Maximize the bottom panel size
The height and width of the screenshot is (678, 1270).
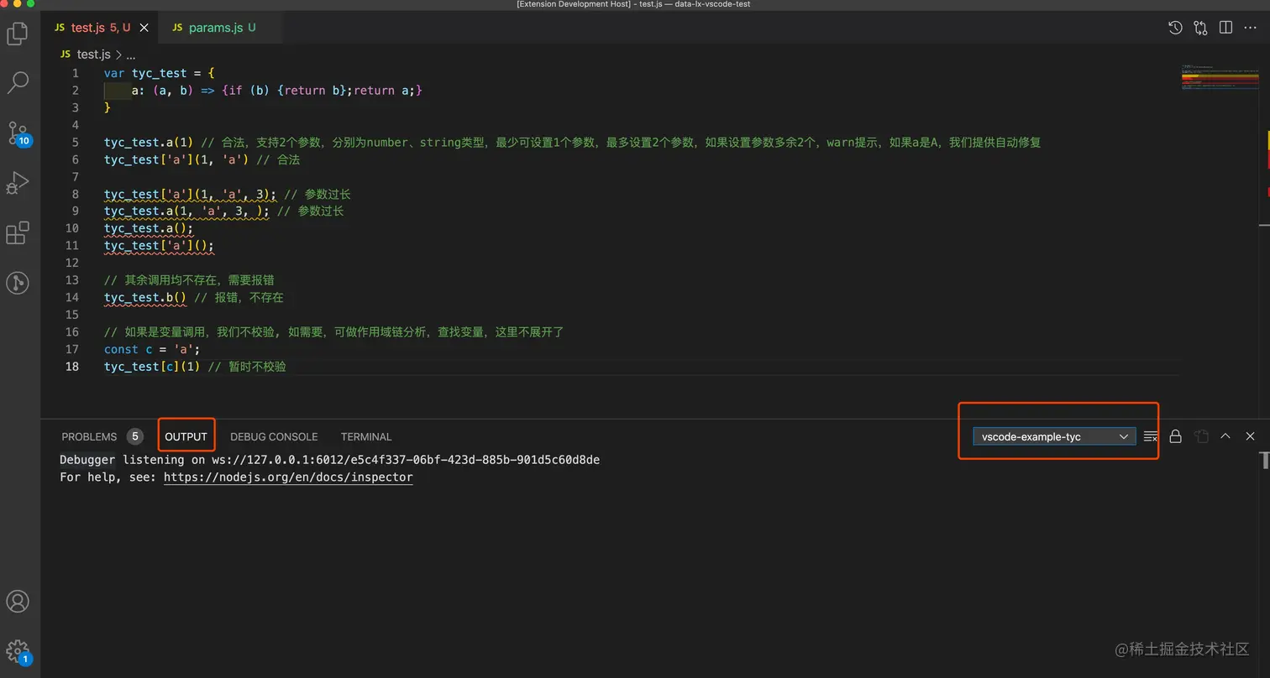click(1225, 436)
